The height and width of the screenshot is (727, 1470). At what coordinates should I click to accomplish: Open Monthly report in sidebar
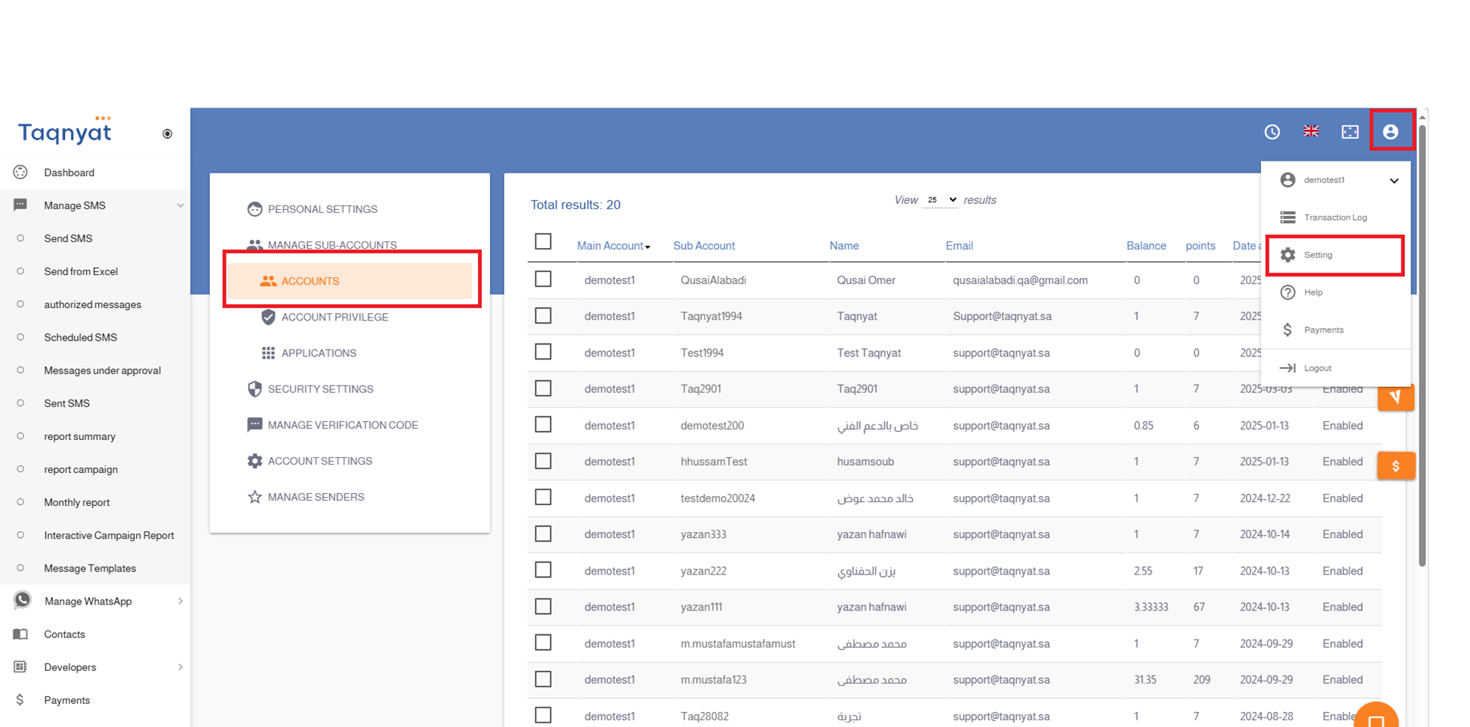point(77,502)
